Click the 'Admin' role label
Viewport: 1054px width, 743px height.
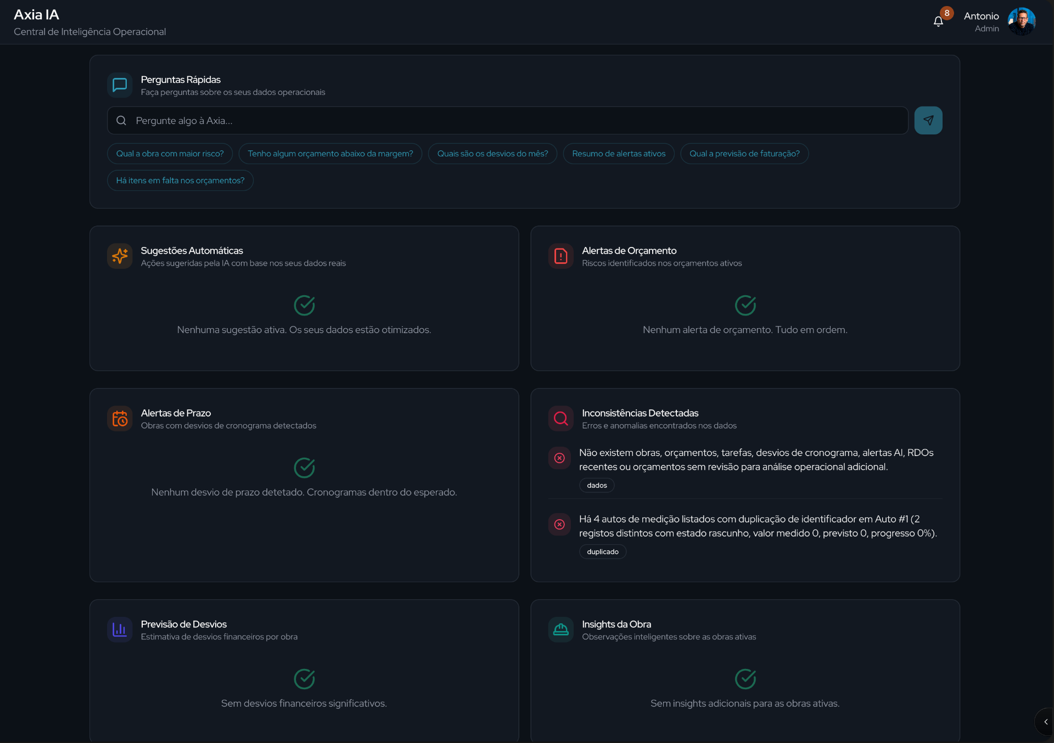(x=986, y=29)
